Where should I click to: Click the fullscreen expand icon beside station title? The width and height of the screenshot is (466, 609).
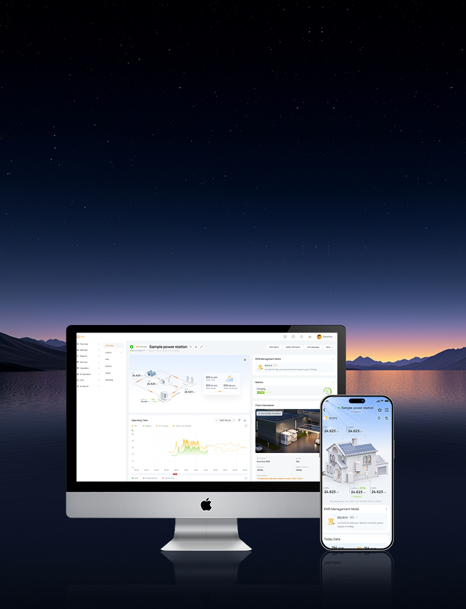[x=202, y=347]
